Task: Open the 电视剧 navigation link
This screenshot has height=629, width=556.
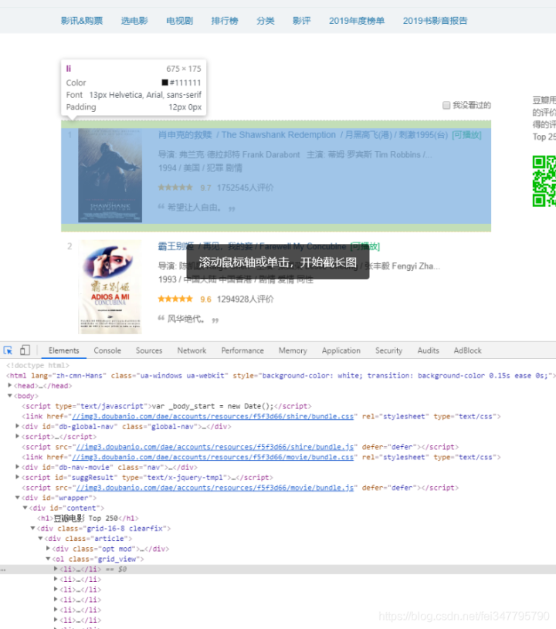Action: coord(179,21)
